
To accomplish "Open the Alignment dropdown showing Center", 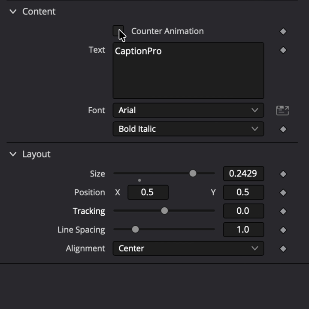I will coord(188,248).
